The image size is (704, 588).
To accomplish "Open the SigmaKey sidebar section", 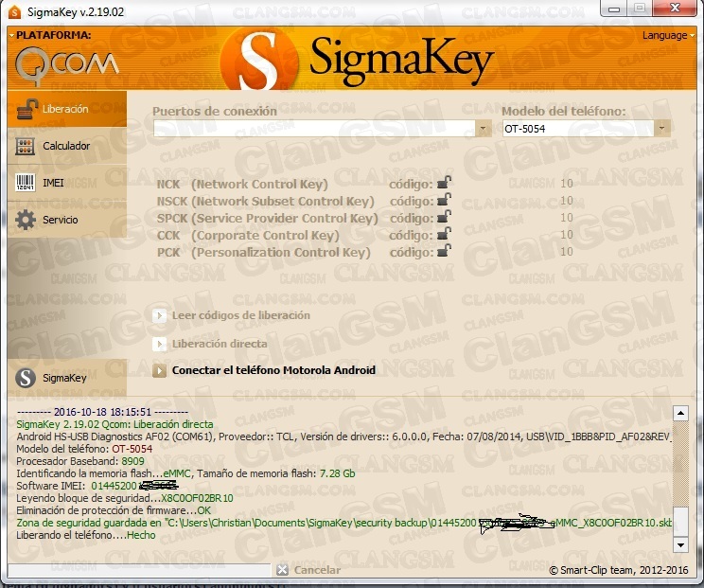I will pyautogui.click(x=67, y=378).
